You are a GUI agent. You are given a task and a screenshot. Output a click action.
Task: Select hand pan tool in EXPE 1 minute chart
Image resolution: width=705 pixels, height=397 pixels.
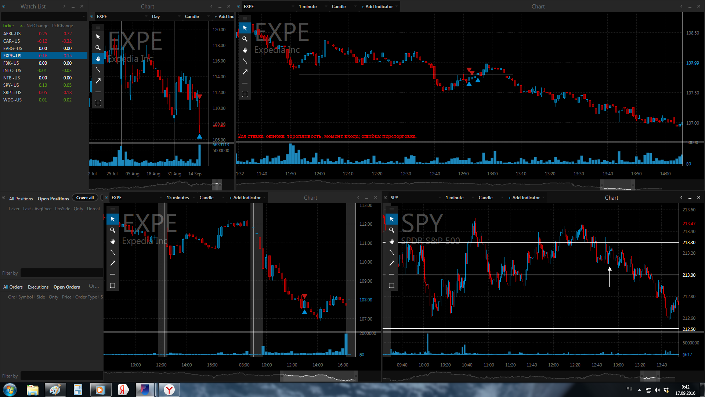tap(245, 50)
